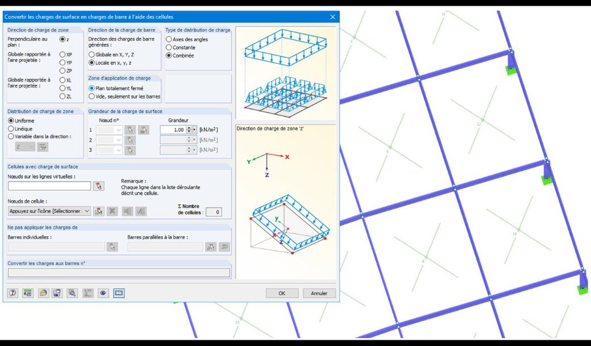The height and width of the screenshot is (346, 591).
Task: Click the 'Barres individuelles' input field
Action: click(56, 247)
